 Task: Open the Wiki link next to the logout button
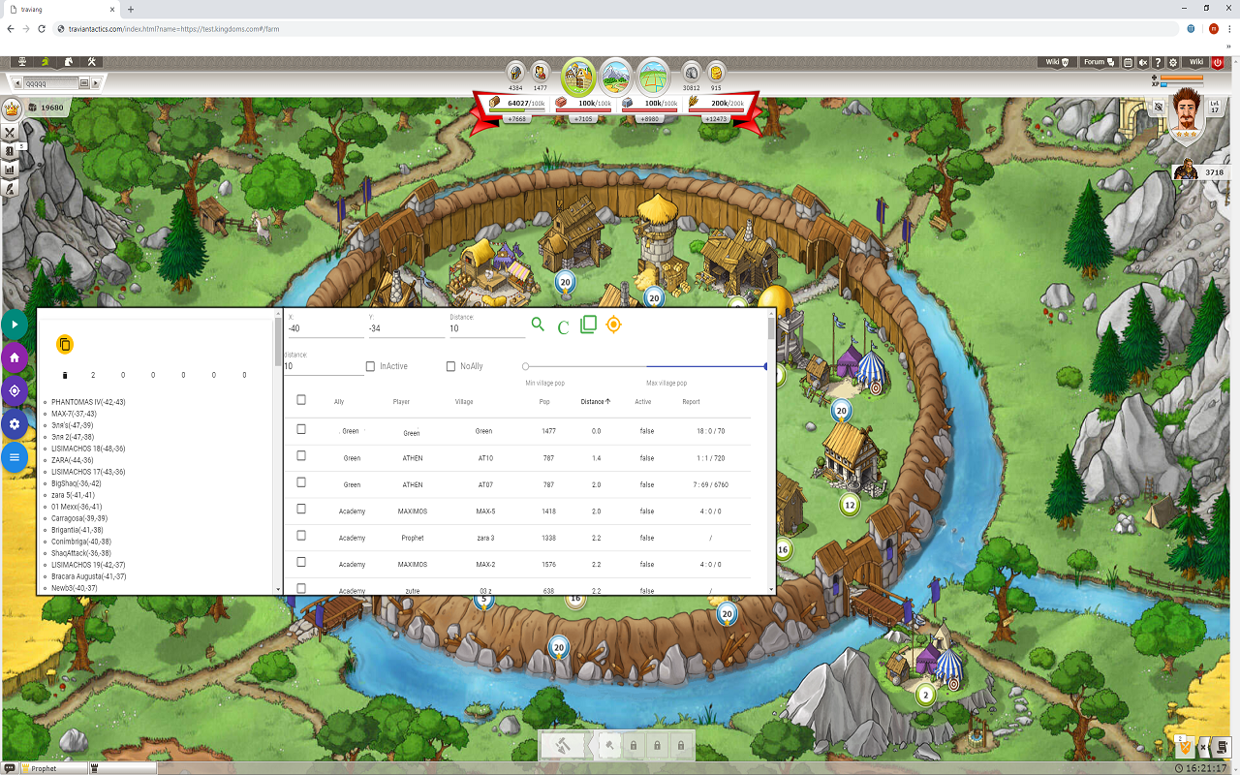coord(1196,62)
